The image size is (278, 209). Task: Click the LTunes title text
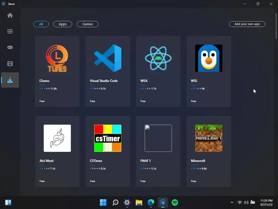point(44,81)
